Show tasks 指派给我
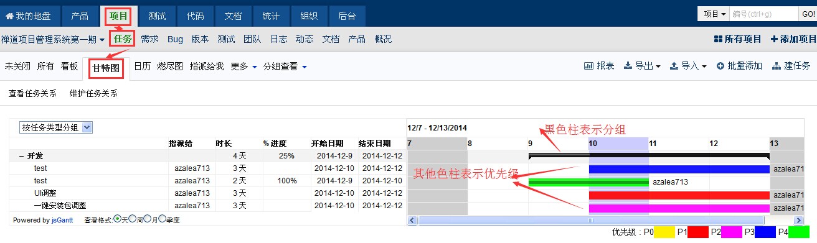Viewport: 817px width, 243px height. click(206, 66)
